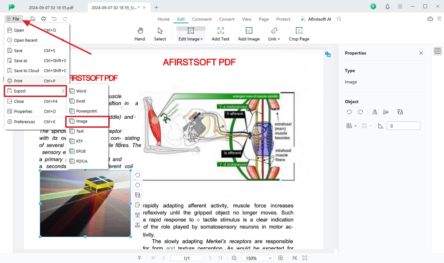Click the page number 1/1 field
This screenshot has height=263, width=444.
[187, 258]
